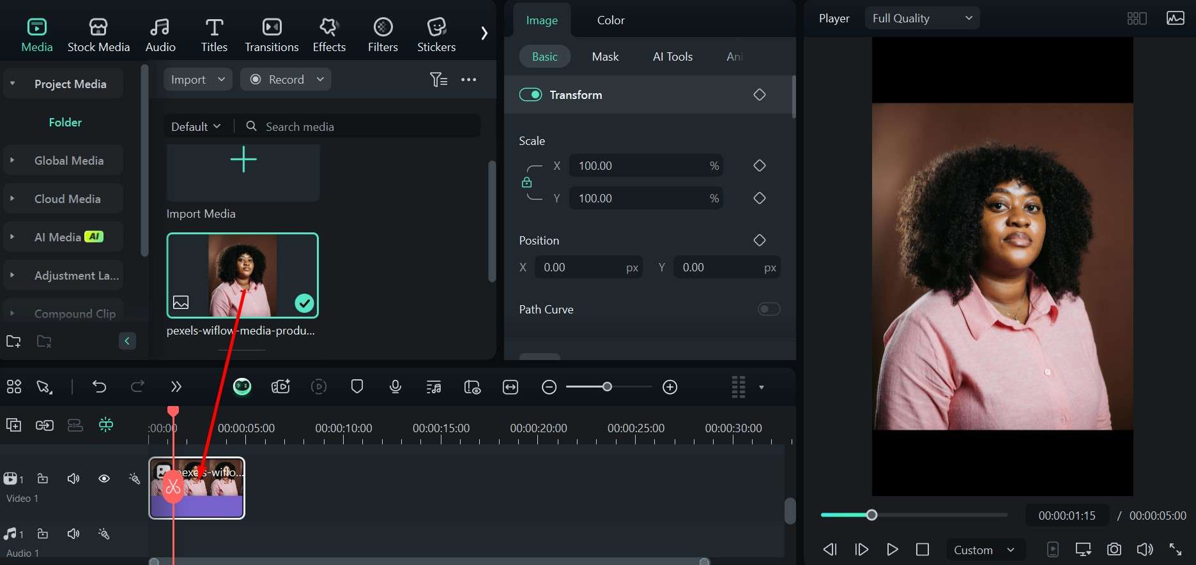The image size is (1196, 565).
Task: Adjust the timeline zoom slider
Action: (608, 387)
